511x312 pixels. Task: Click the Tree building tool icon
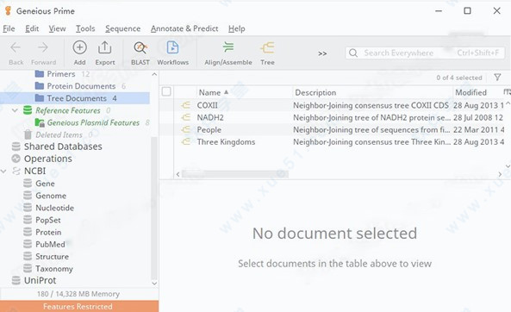[267, 47]
